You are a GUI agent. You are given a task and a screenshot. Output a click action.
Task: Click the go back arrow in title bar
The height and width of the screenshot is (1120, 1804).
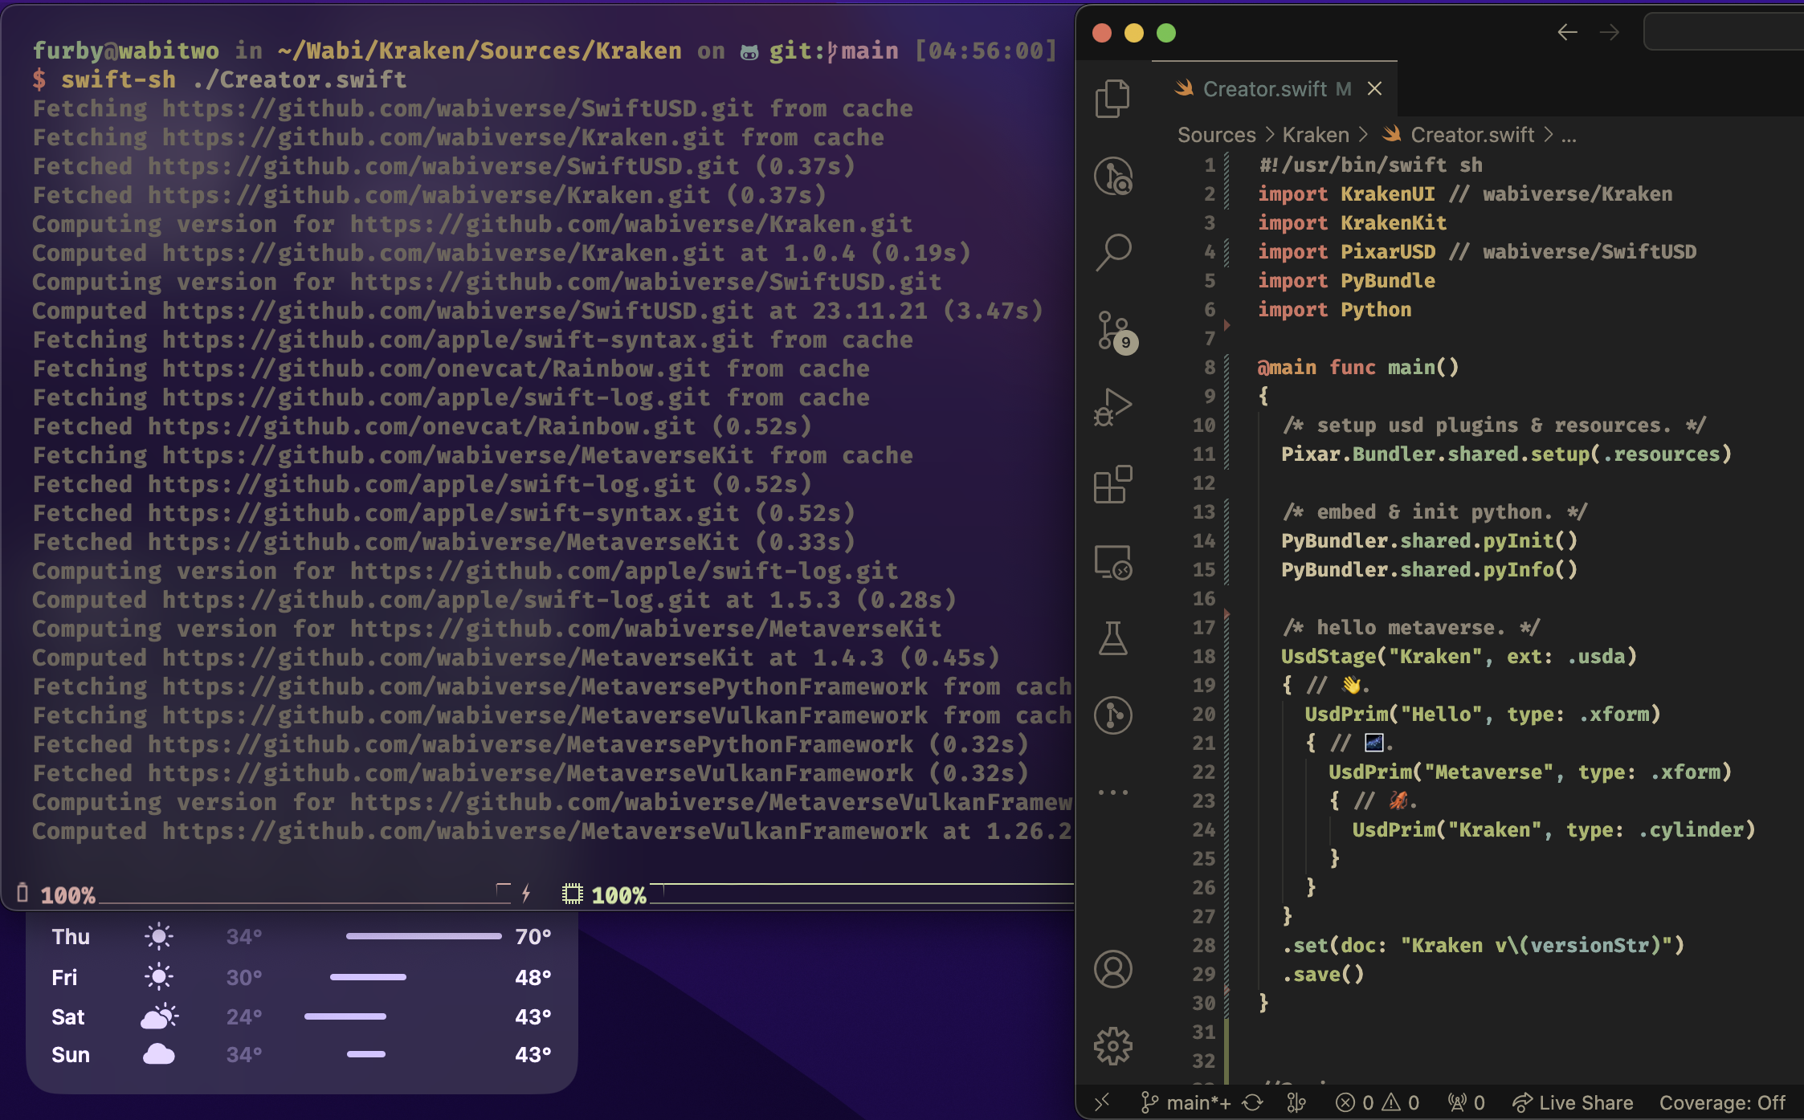1568,32
